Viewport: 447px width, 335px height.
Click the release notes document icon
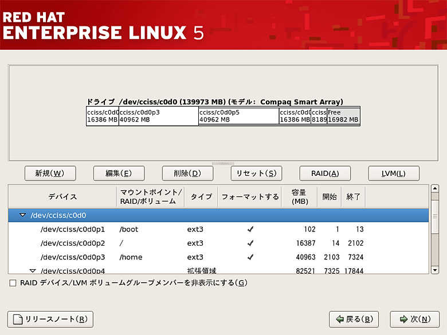click(x=18, y=320)
